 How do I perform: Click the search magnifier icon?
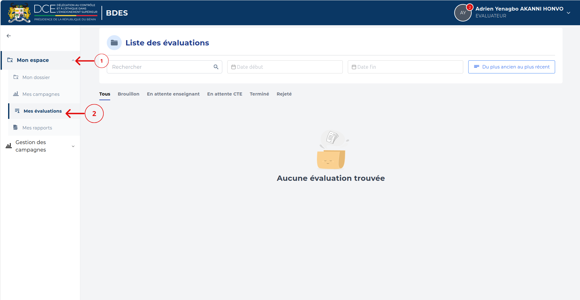tap(216, 67)
